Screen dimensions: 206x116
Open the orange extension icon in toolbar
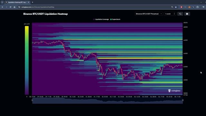[x=189, y=7]
